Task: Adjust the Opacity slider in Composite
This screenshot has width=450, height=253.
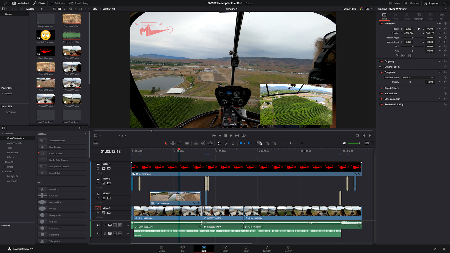Action: [x=410, y=82]
